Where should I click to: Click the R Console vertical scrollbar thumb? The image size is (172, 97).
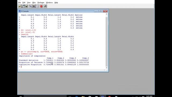coord(106,42)
